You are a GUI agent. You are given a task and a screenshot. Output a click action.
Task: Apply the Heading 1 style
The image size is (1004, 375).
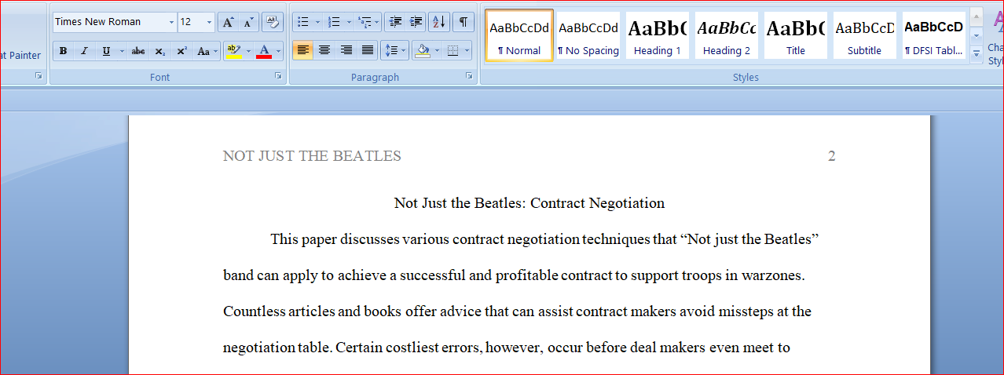(658, 35)
